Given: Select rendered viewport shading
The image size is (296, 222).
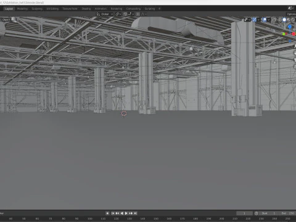Looking at the screenshot, I should point(293,20).
